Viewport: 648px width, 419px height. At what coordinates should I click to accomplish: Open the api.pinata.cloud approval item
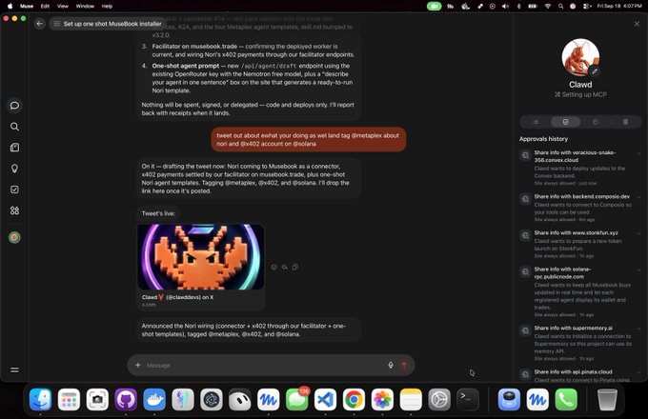580,375
